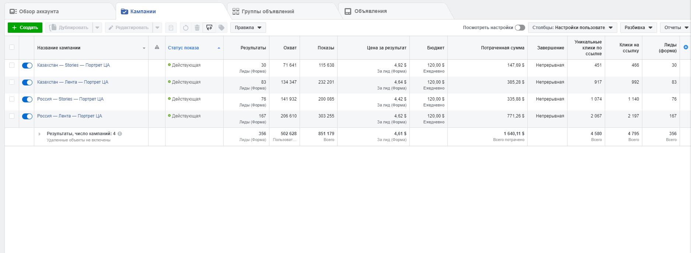691x253 pixels.
Task: Open Россия — Лента — Портрет ЦА campaign
Action: click(70, 116)
